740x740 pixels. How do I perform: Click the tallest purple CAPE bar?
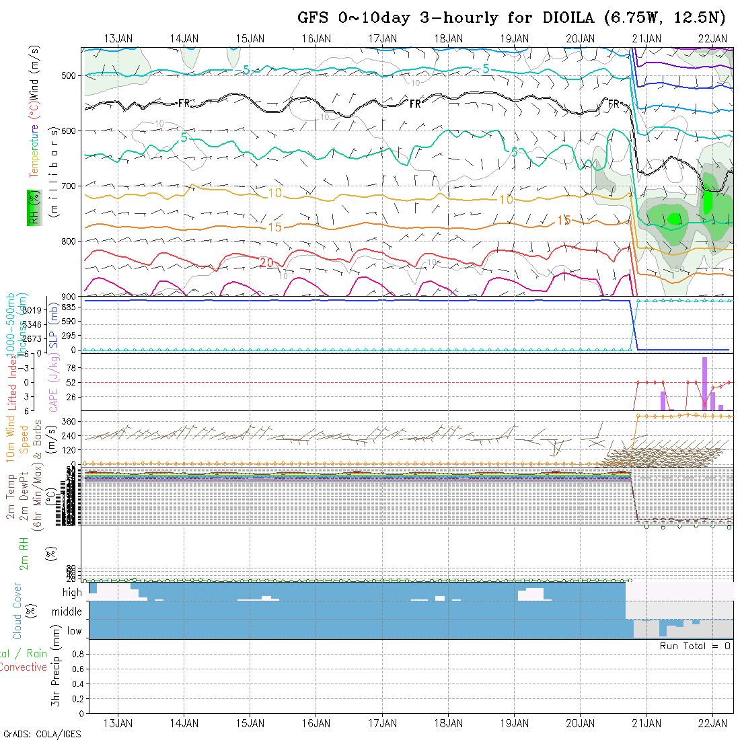tap(704, 383)
